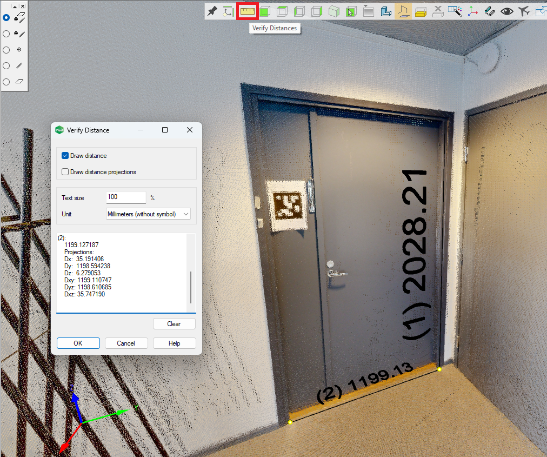Enable Draw distance projections checkbox
The width and height of the screenshot is (547, 457).
pos(65,172)
